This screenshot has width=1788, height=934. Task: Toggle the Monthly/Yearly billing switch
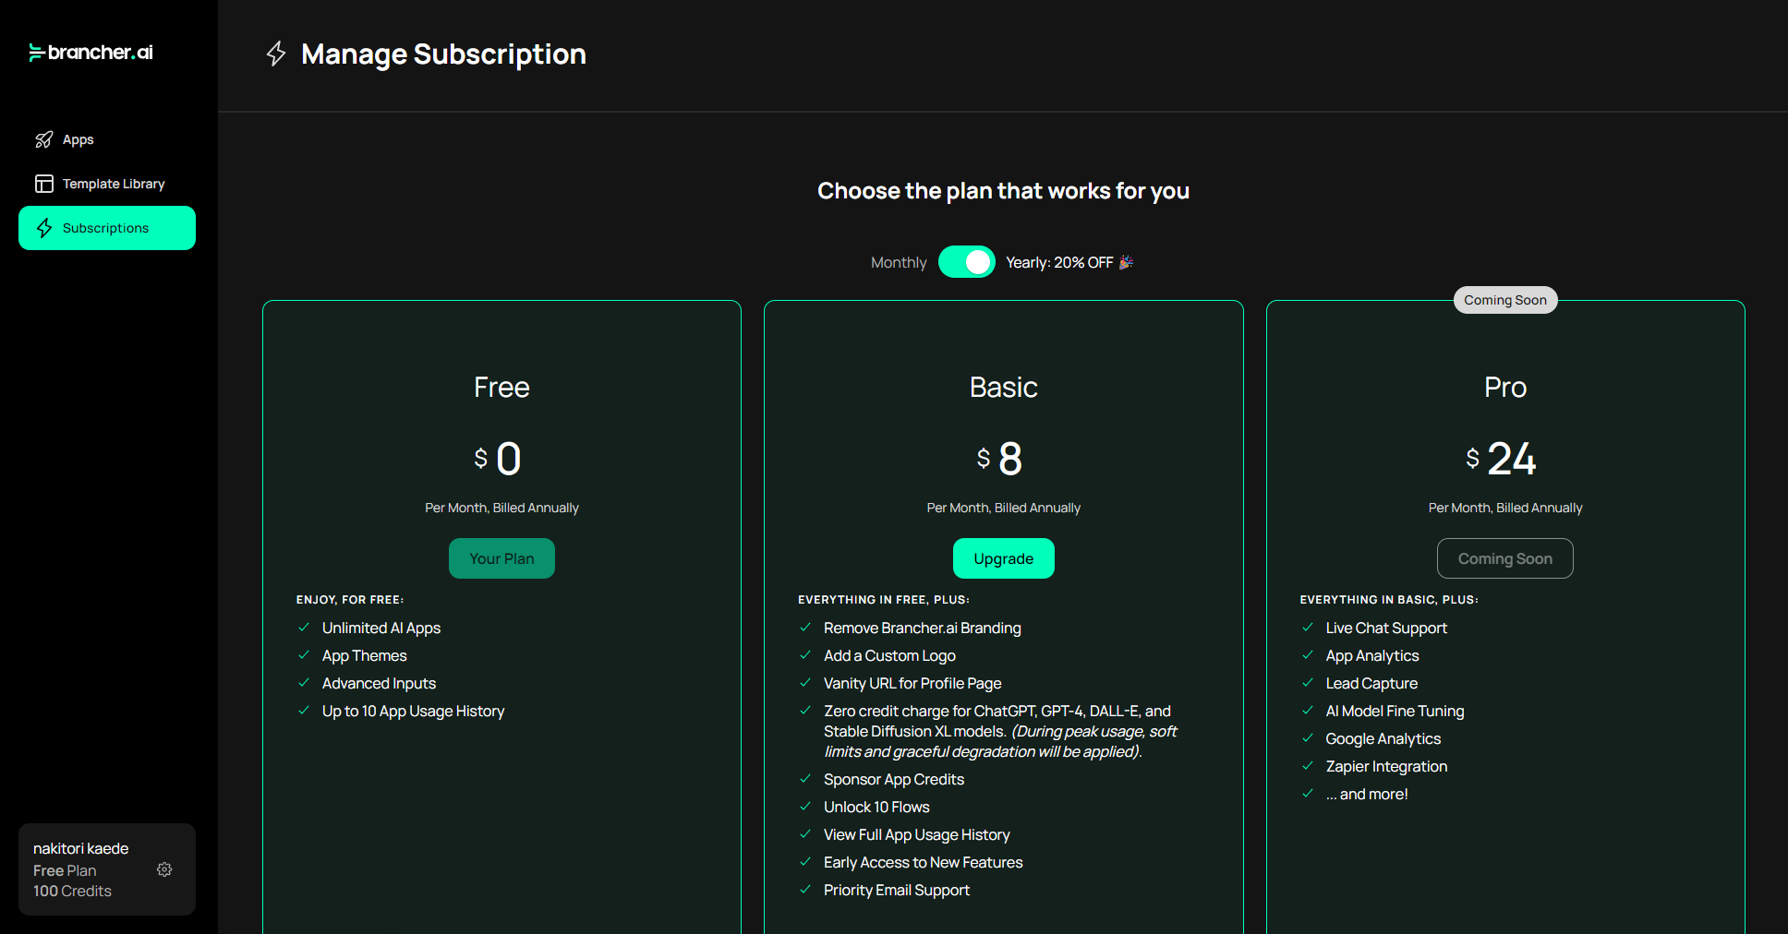pyautogui.click(x=966, y=262)
